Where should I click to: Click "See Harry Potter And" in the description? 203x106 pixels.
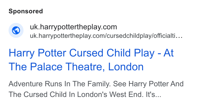(x=148, y=84)
